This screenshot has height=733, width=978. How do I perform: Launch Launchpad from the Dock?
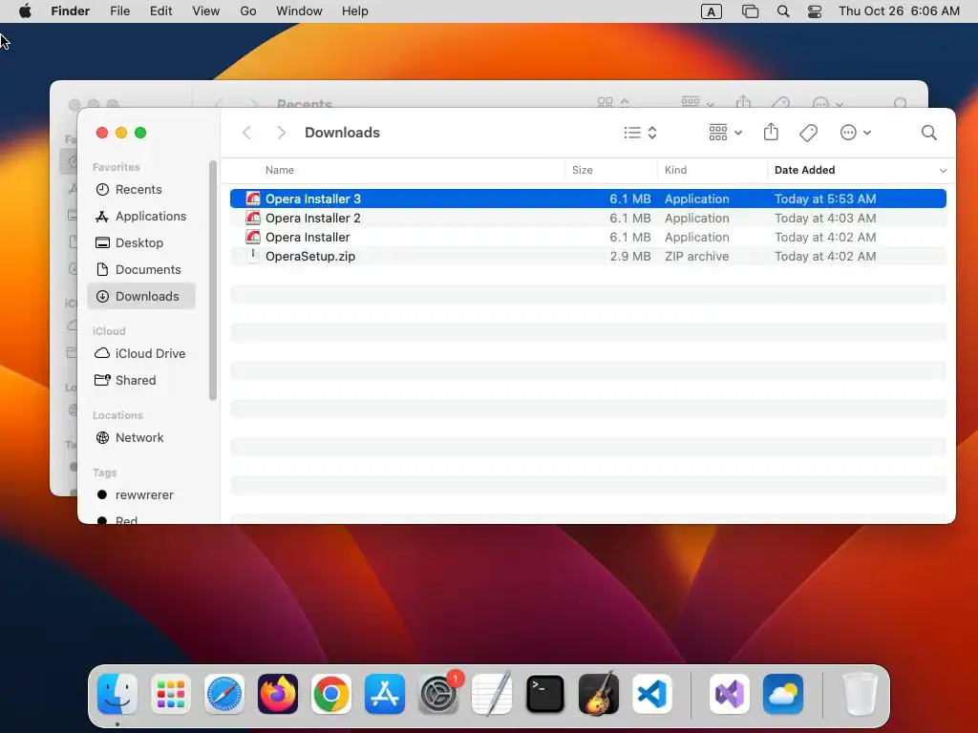pos(170,694)
